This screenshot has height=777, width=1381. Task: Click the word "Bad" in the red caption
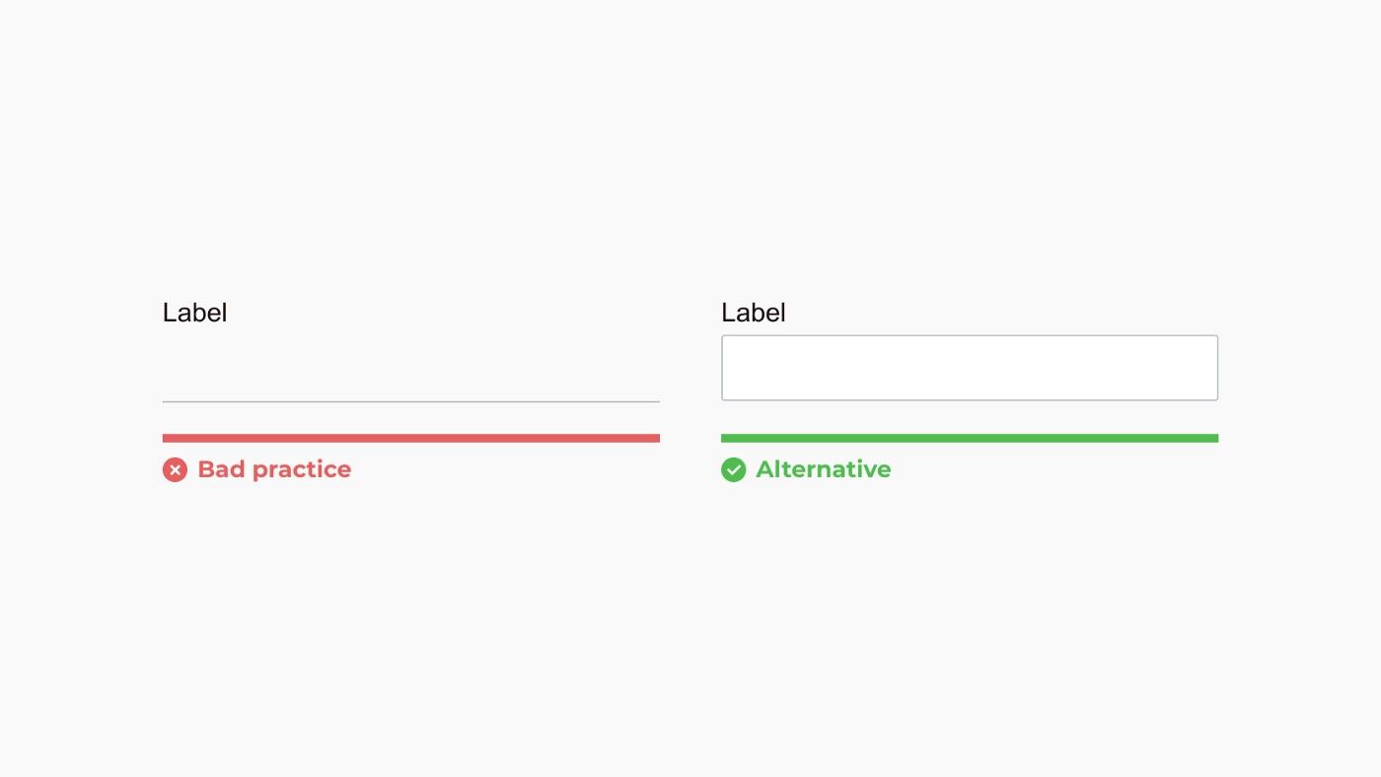coord(221,469)
